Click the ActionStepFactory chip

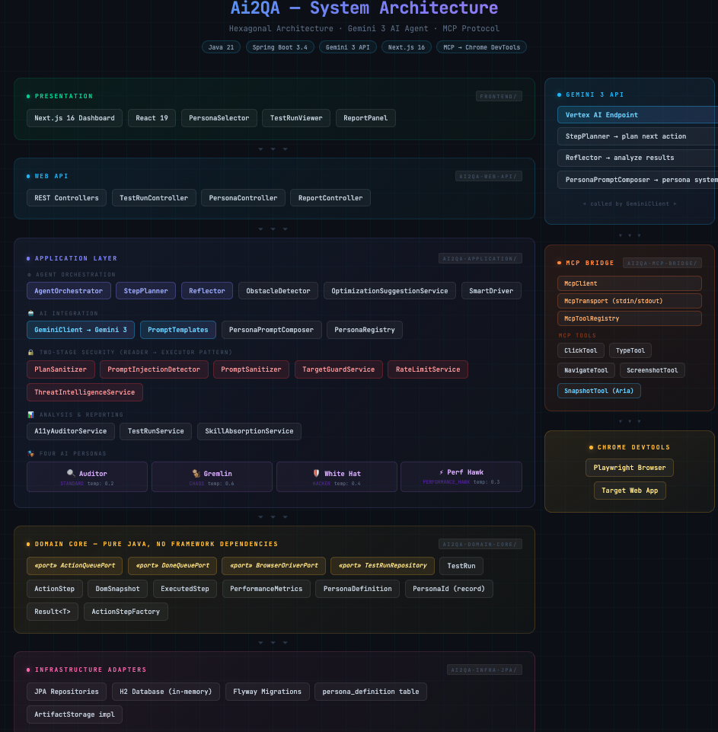(x=126, y=612)
